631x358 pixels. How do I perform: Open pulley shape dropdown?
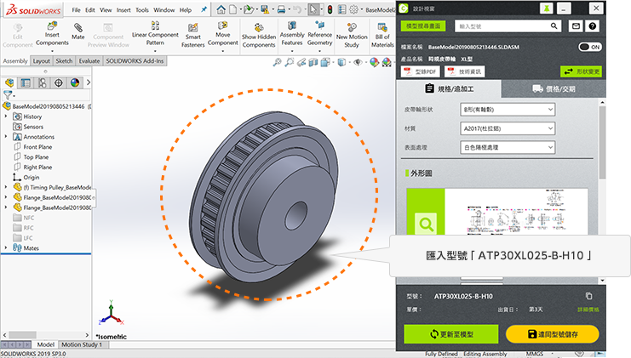508,110
